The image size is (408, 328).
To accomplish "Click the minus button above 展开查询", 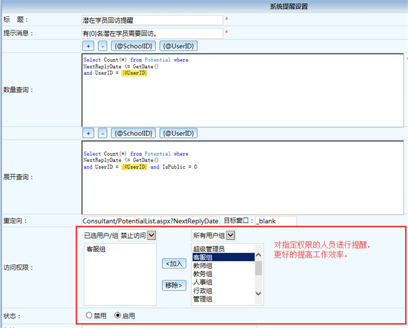I will (102, 133).
